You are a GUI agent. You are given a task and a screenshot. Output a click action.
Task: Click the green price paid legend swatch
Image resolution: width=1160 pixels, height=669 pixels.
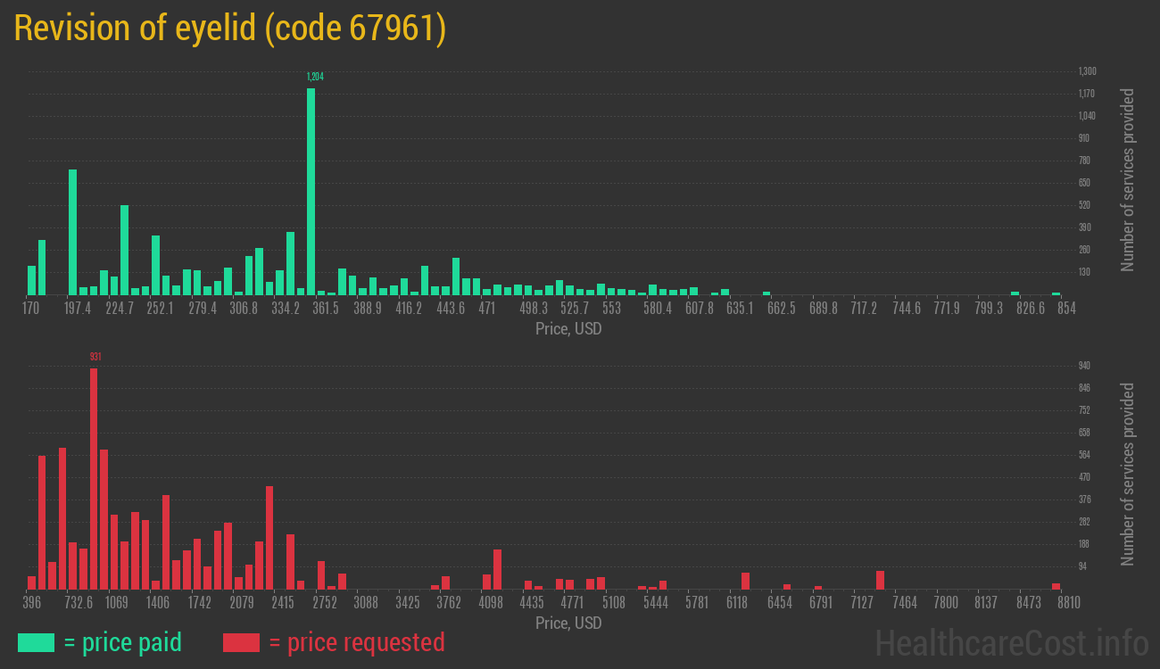[36, 642]
